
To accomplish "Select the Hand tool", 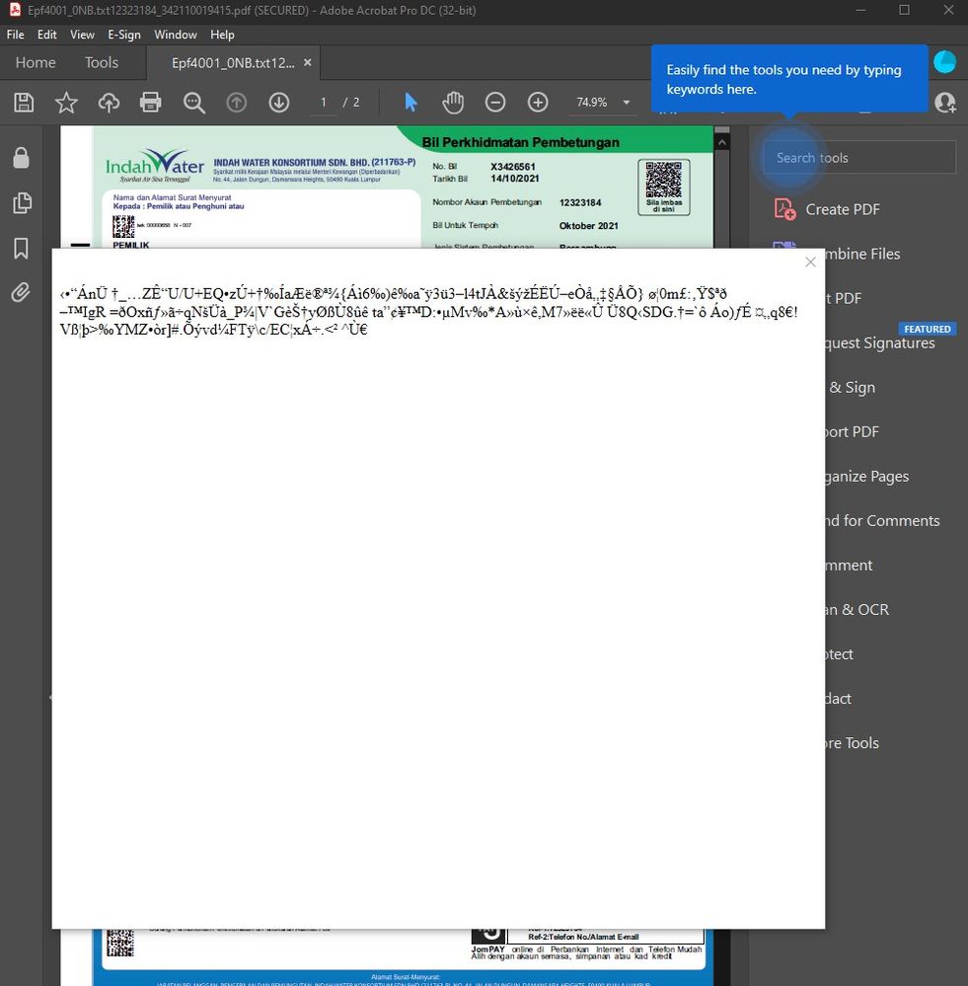I will pos(452,103).
